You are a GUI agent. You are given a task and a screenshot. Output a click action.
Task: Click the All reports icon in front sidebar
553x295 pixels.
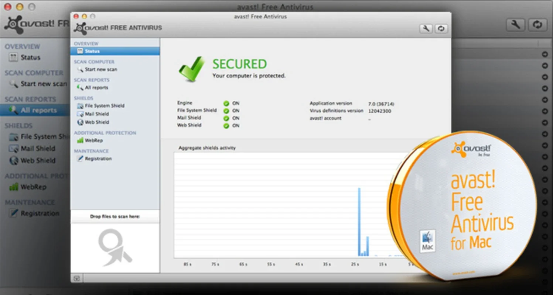pyautogui.click(x=80, y=88)
